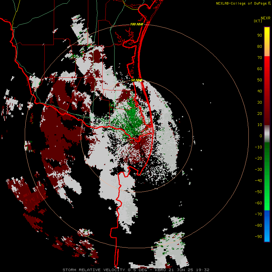Pick the bright green segment near -60

pos(267,204)
